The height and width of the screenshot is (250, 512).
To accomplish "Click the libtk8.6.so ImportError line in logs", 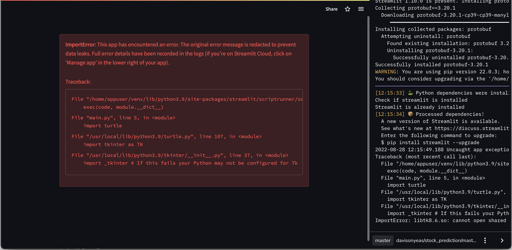I will [440, 220].
